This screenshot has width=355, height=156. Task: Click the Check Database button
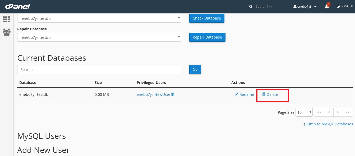207,18
